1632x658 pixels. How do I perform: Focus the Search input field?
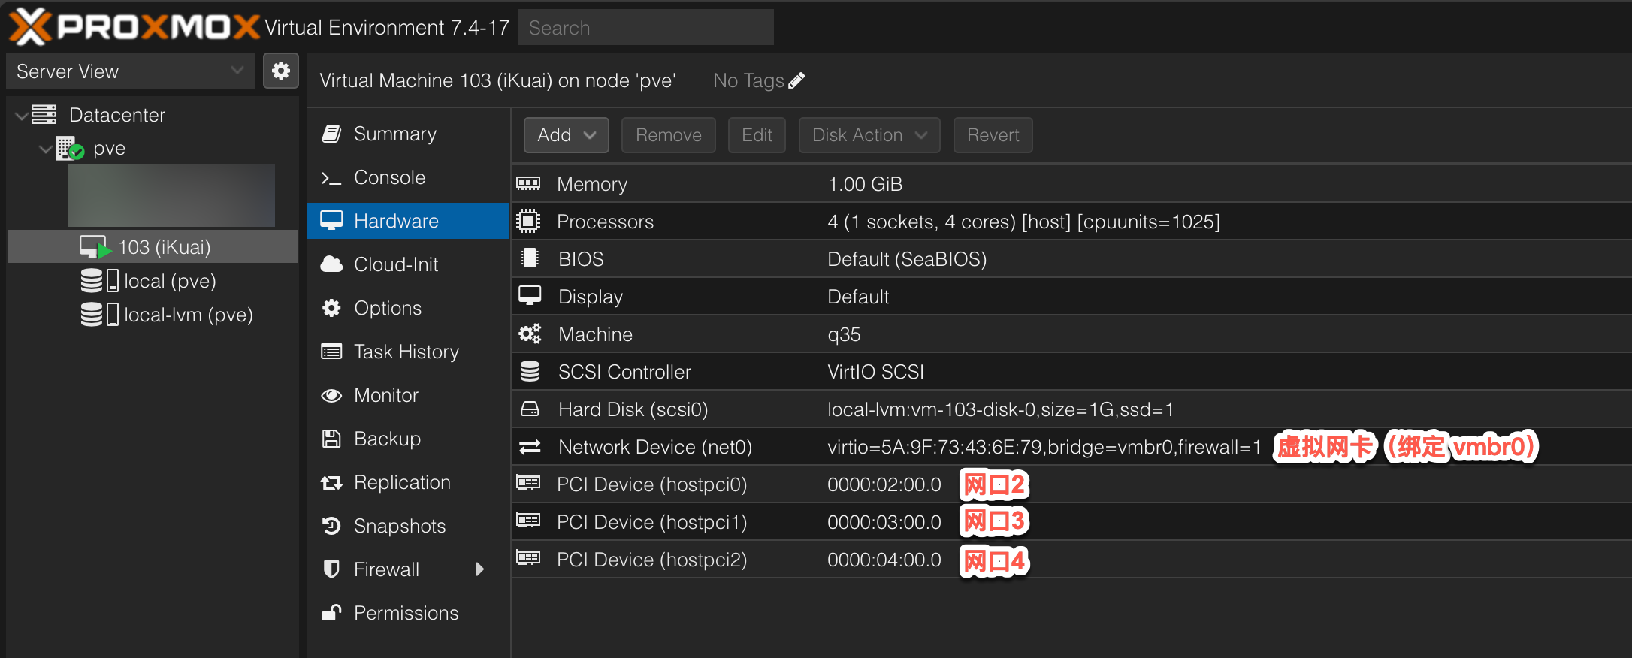click(x=646, y=28)
